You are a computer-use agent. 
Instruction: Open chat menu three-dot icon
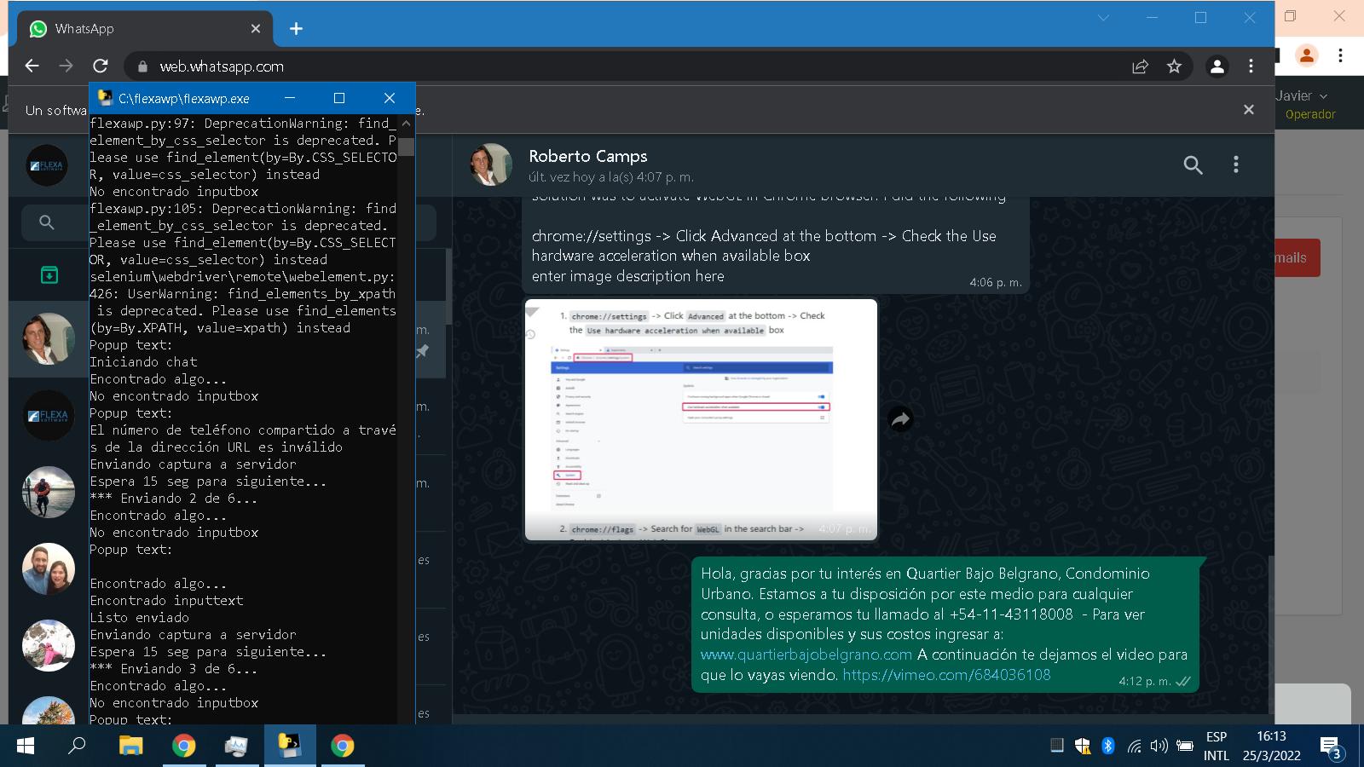pyautogui.click(x=1235, y=165)
